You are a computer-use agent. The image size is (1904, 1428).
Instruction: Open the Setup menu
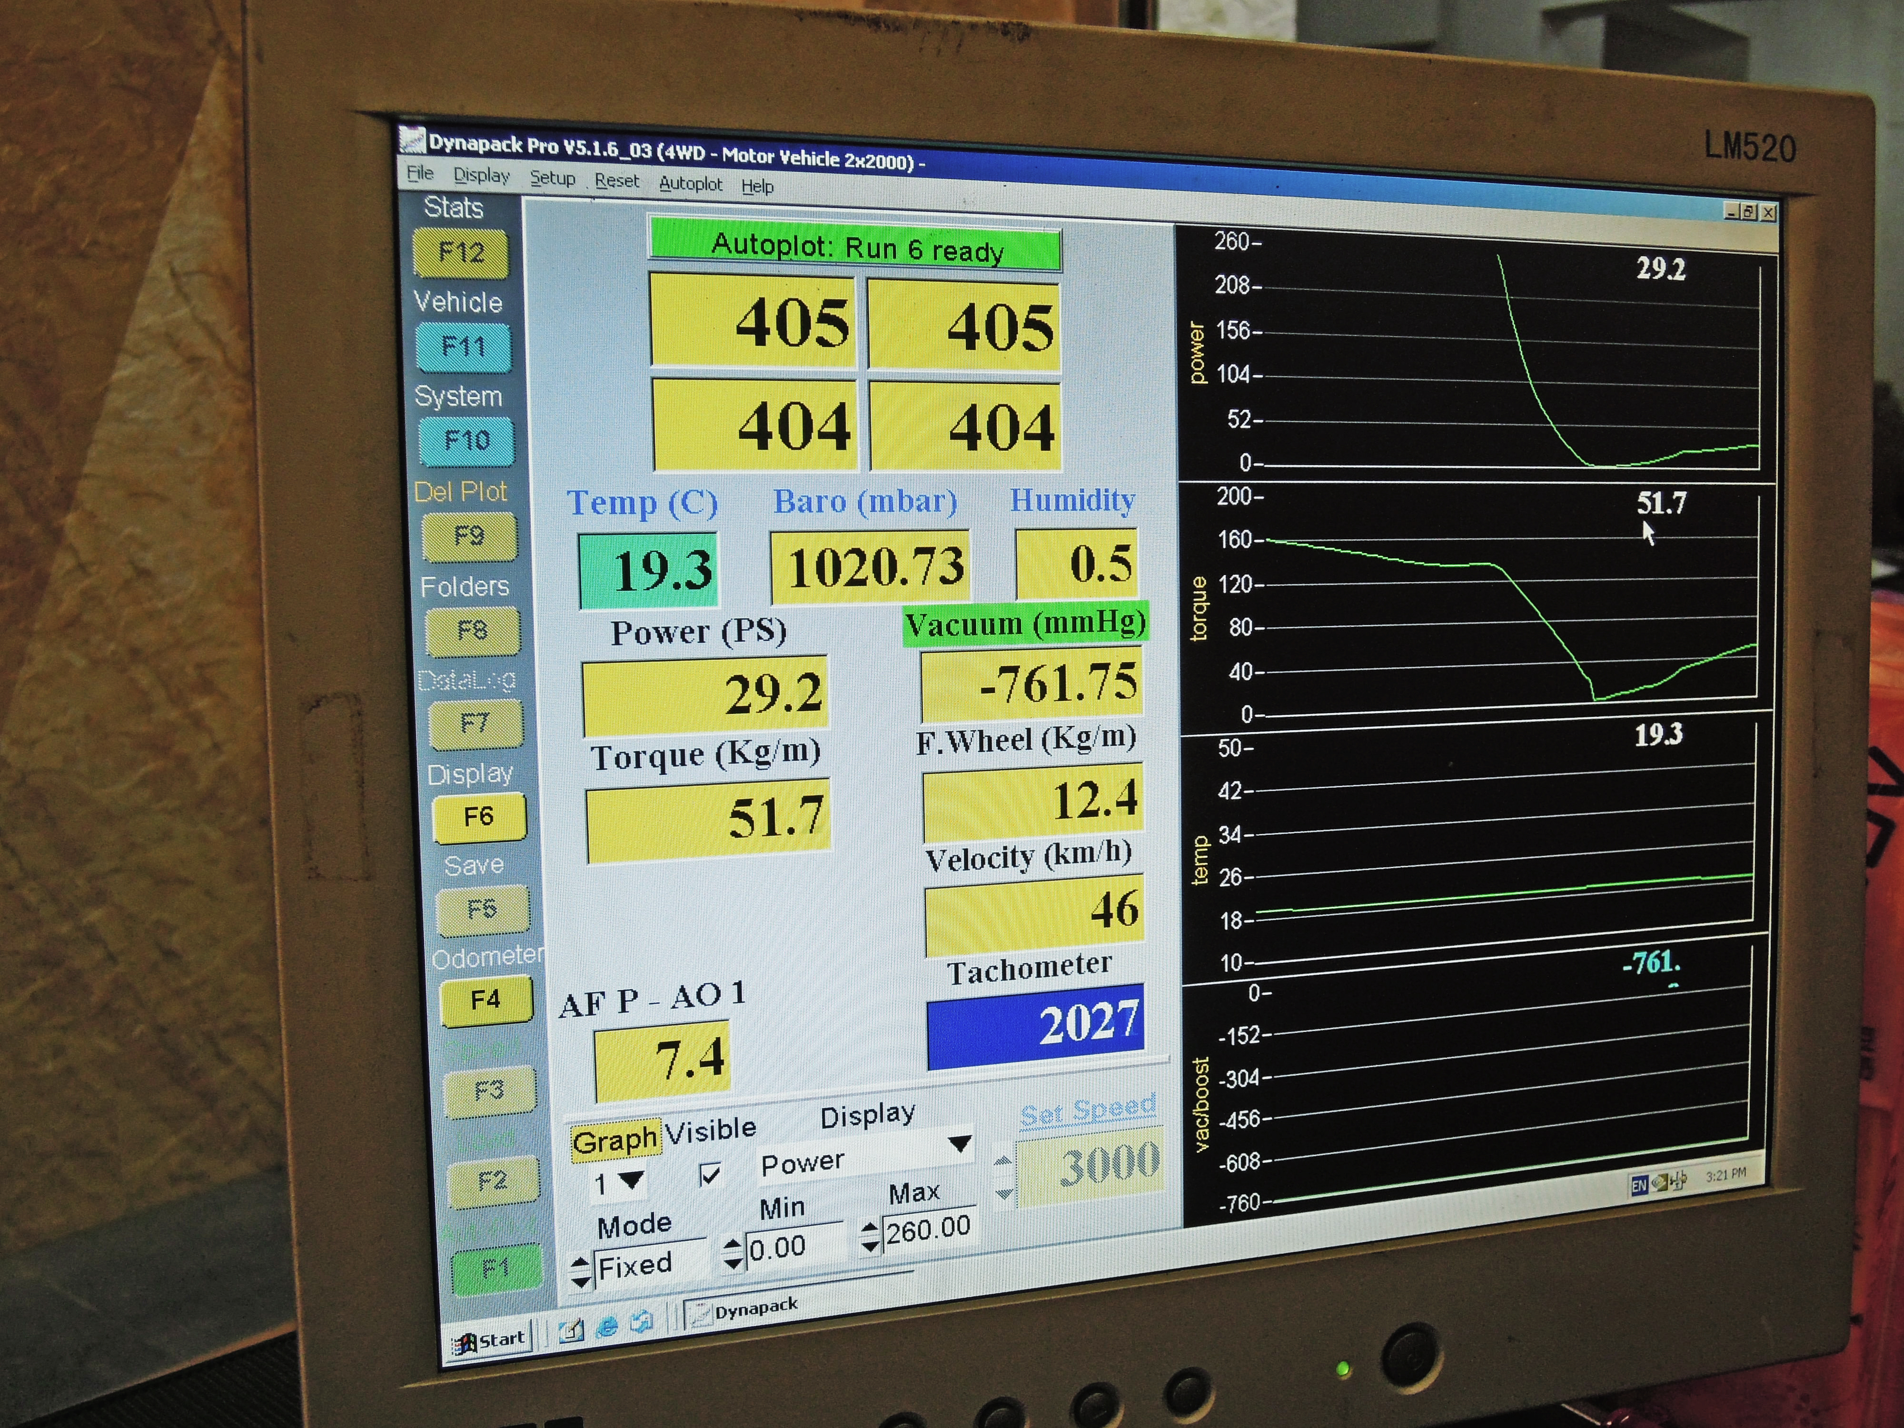click(552, 178)
